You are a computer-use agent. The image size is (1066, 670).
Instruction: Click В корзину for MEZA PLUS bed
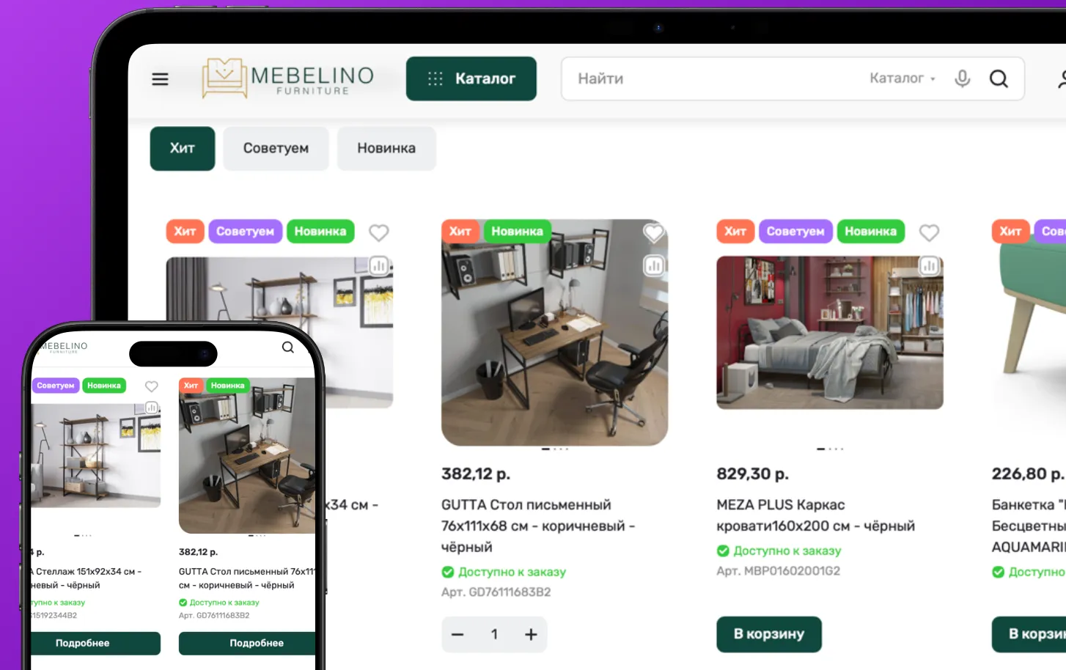point(769,634)
